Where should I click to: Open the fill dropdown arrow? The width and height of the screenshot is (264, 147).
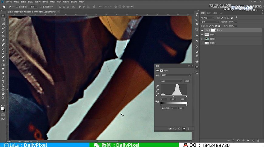coord(236,26)
